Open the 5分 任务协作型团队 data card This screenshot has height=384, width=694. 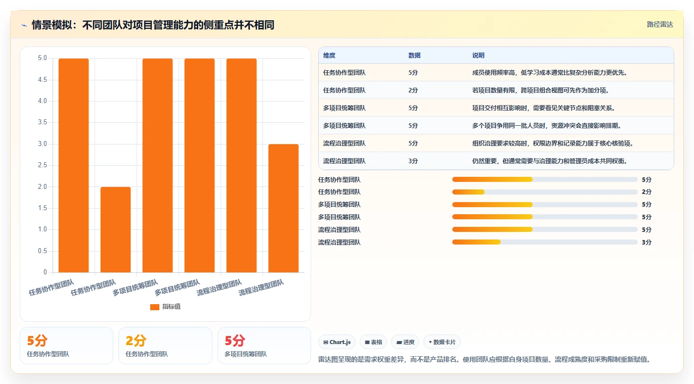[x=66, y=346]
